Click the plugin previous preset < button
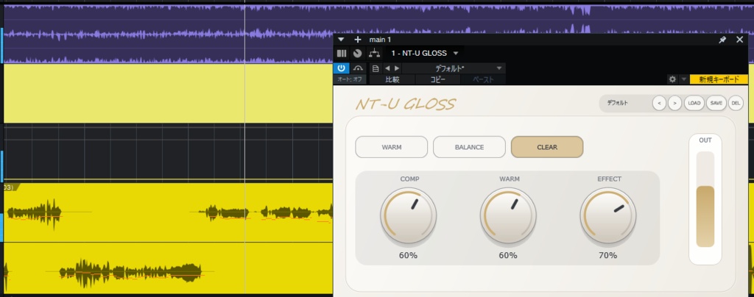This screenshot has width=754, height=297. [659, 103]
